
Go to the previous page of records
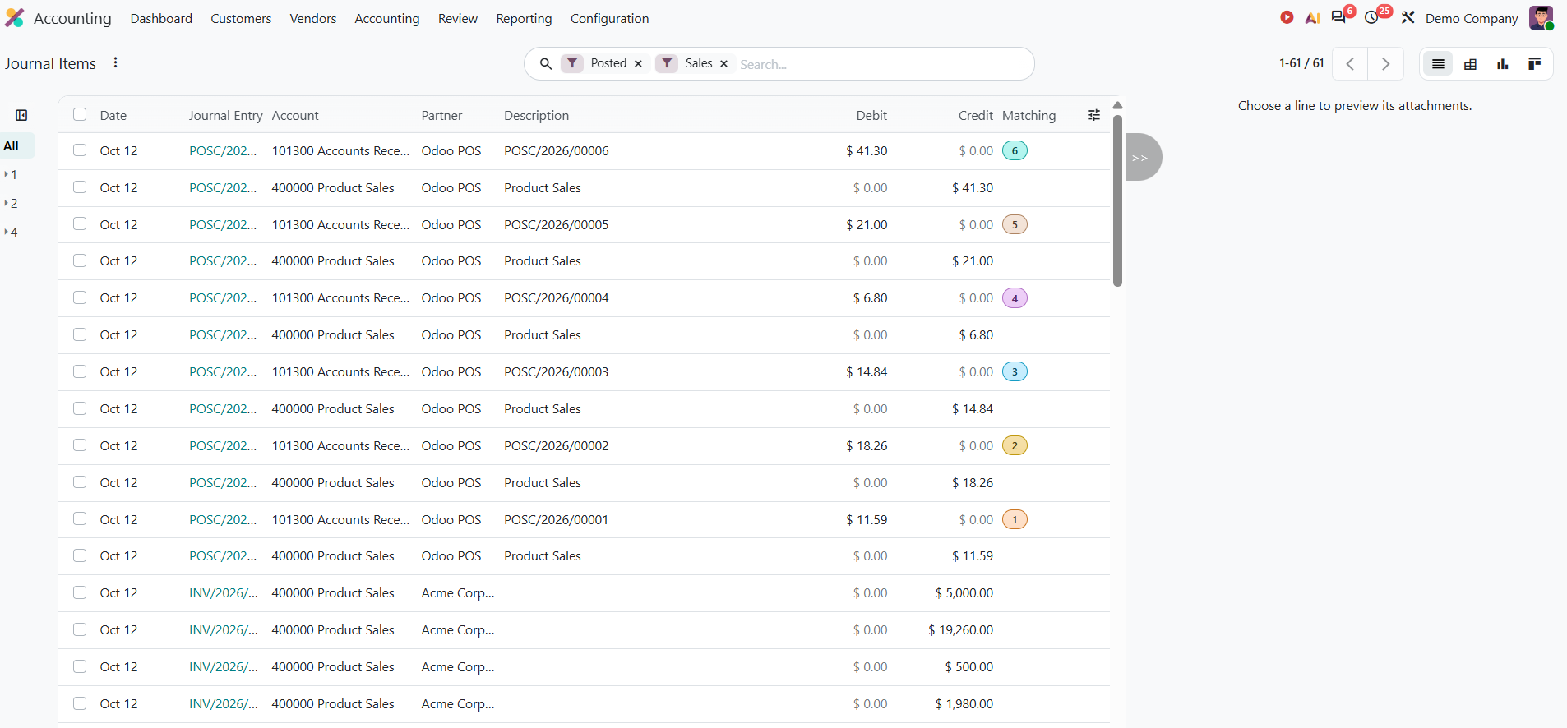pos(1350,64)
